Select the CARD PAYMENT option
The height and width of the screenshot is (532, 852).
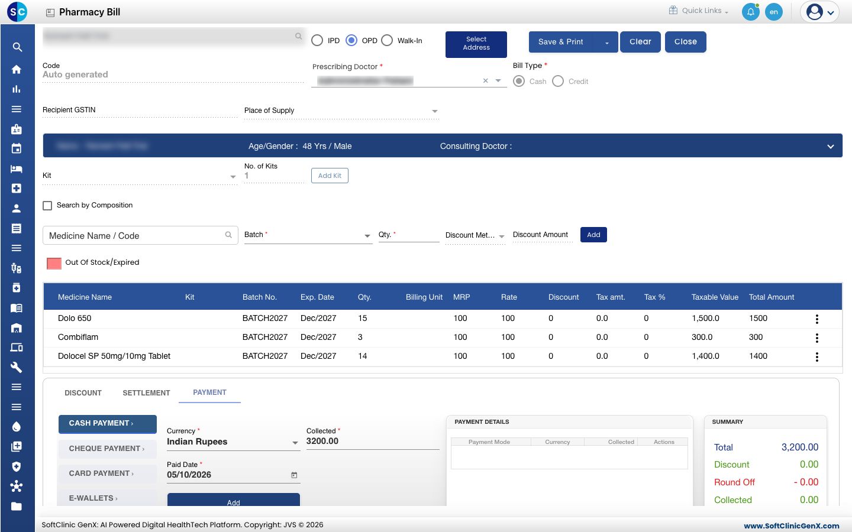point(107,473)
